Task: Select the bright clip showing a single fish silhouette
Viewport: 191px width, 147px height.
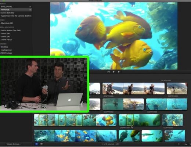Action: (152, 136)
